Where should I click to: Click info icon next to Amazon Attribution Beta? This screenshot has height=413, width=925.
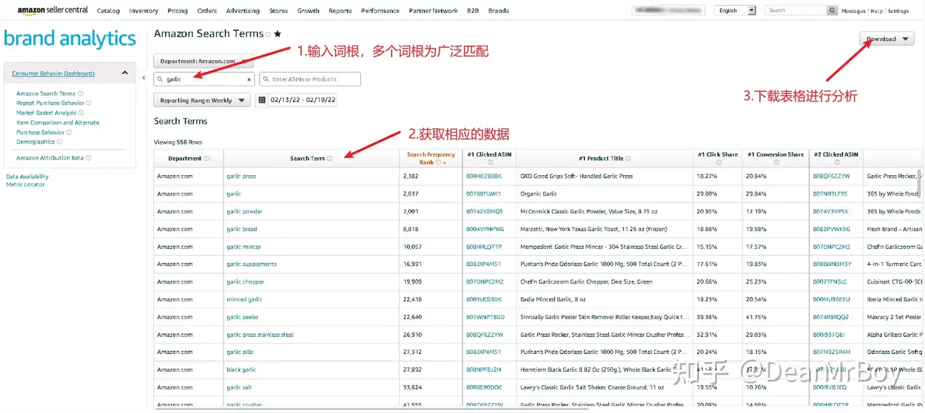[89, 158]
